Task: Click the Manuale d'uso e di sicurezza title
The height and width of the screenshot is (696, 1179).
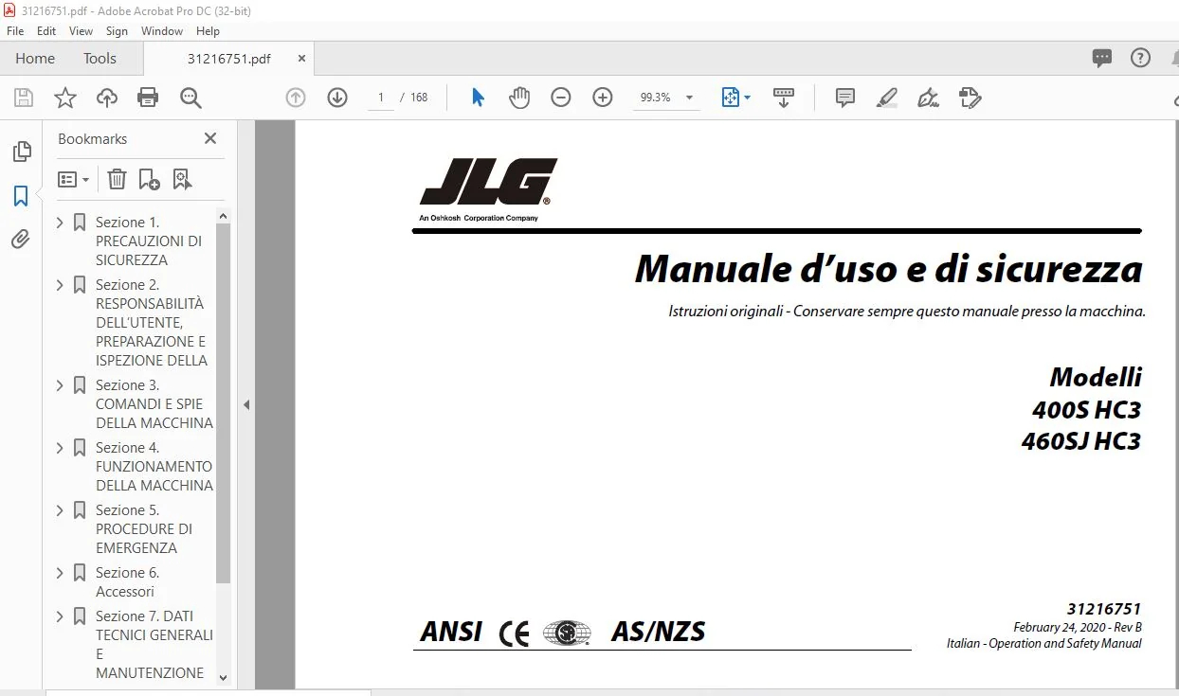Action: (888, 269)
